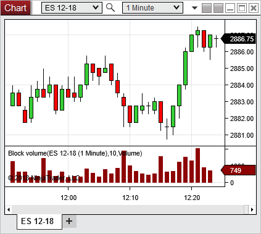Click the 2886.00 price axis label
Image resolution: width=261 pixels, height=234 pixels.
click(x=242, y=52)
